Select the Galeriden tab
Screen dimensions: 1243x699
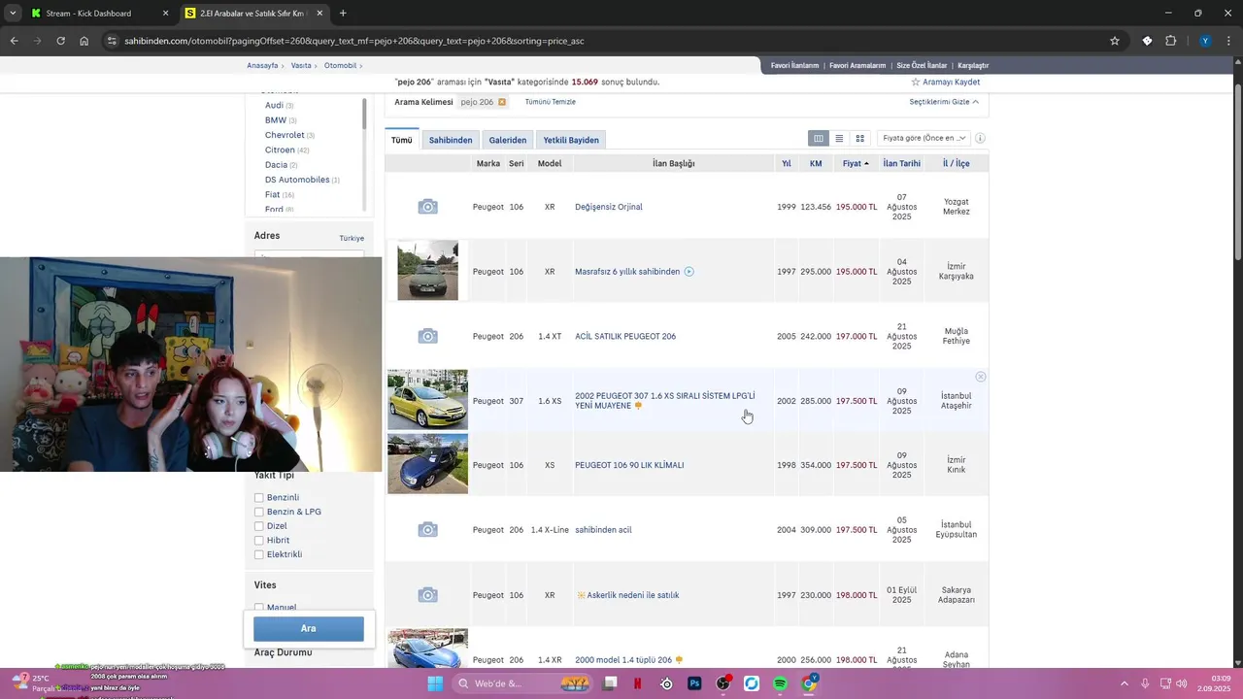pyautogui.click(x=508, y=140)
